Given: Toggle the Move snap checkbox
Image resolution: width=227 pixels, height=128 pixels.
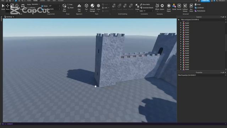Looking at the screenshot, I should 42,9.
